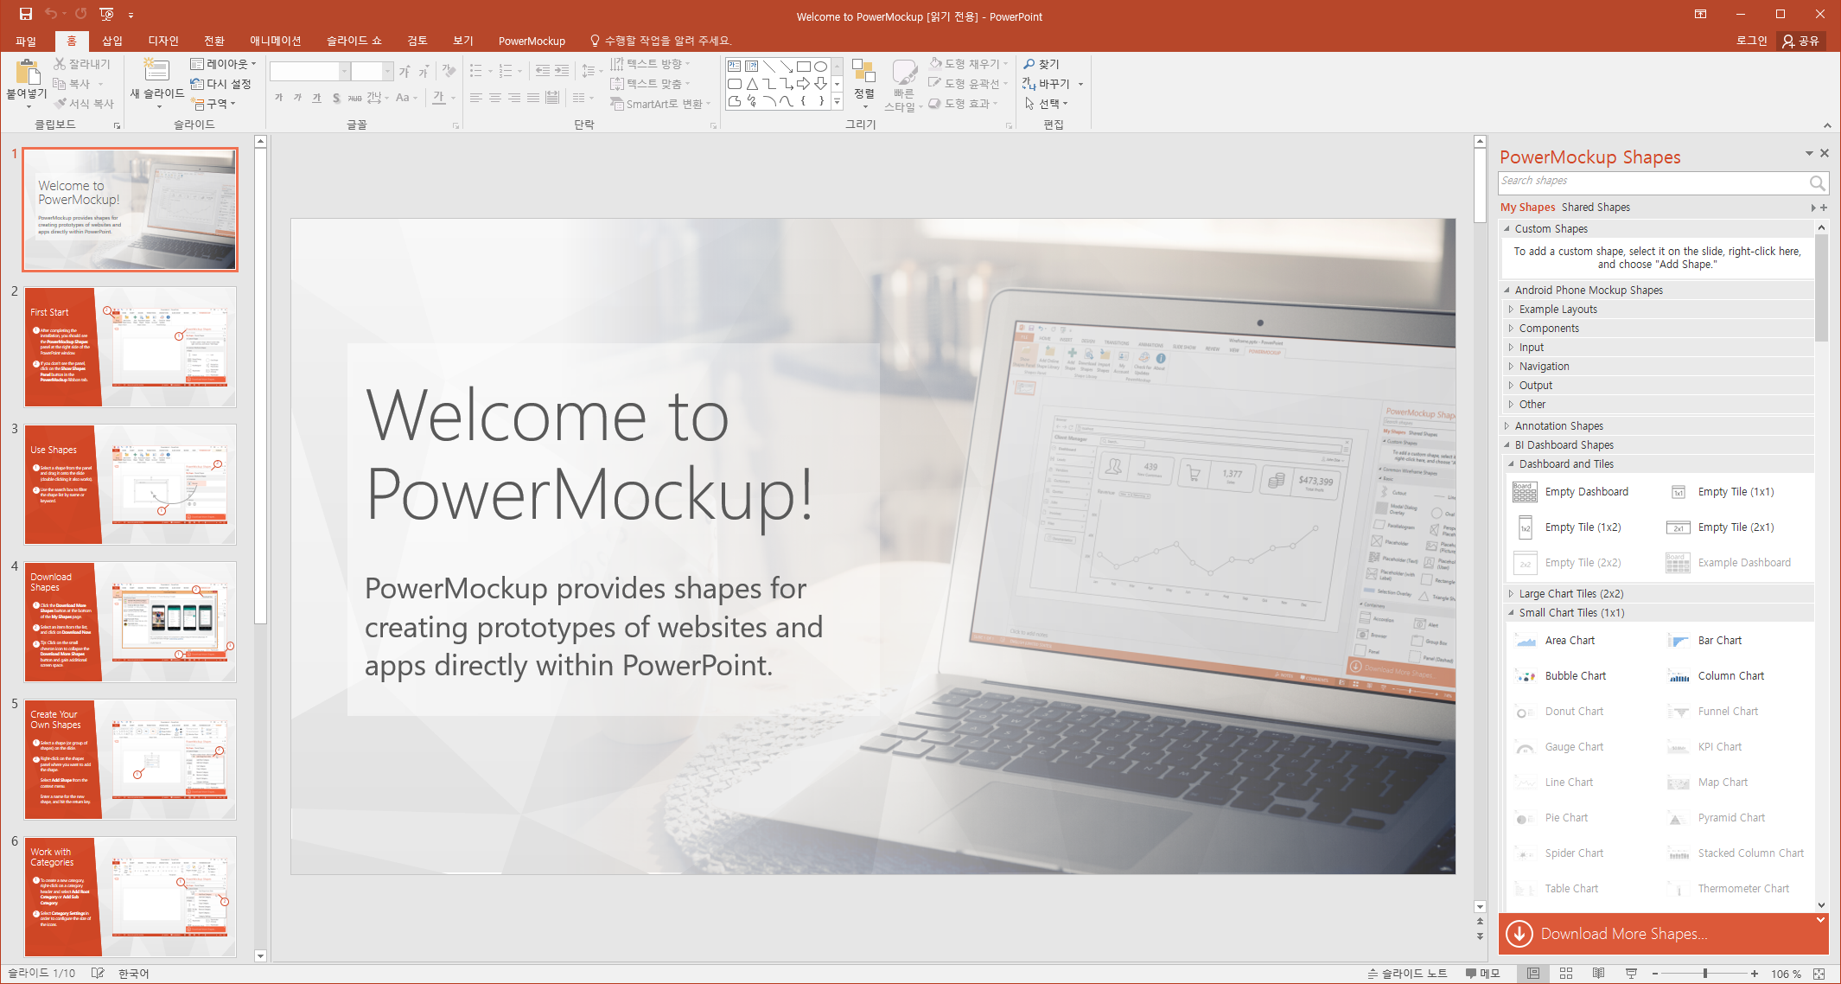The width and height of the screenshot is (1841, 984).
Task: Start slideshow from status bar icon
Action: pos(1631,974)
